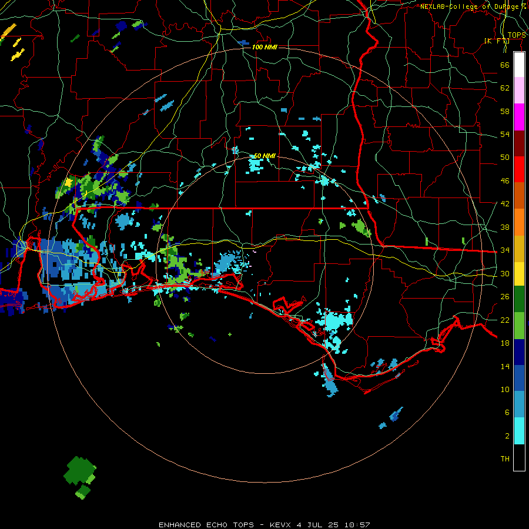
Task: Select the bright red legend swatch
Action: [519, 169]
